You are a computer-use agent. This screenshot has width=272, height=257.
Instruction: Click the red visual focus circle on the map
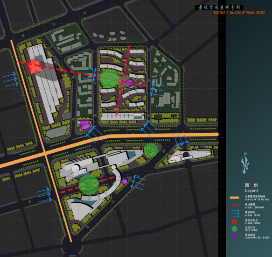tap(35, 66)
